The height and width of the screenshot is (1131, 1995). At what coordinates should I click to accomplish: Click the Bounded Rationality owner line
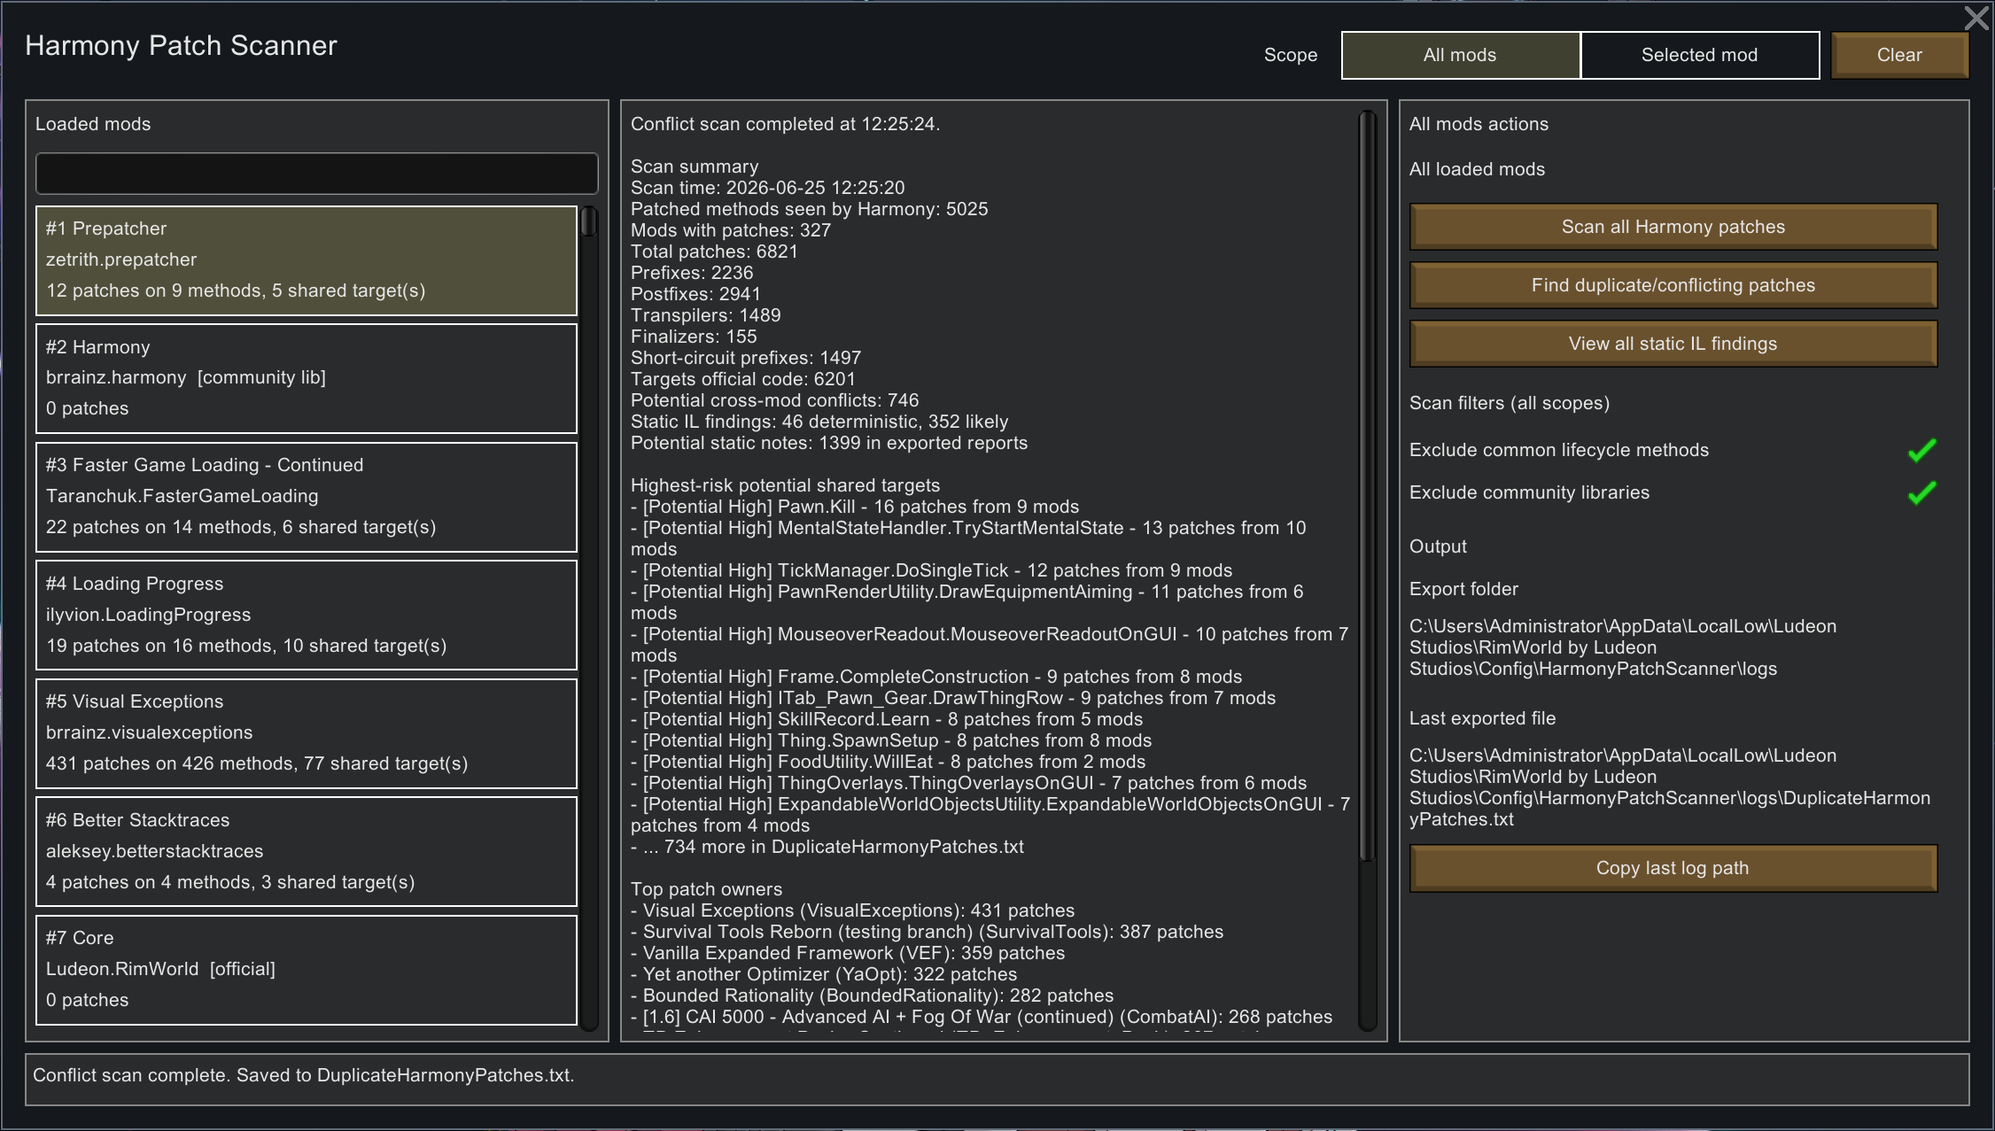tap(873, 995)
